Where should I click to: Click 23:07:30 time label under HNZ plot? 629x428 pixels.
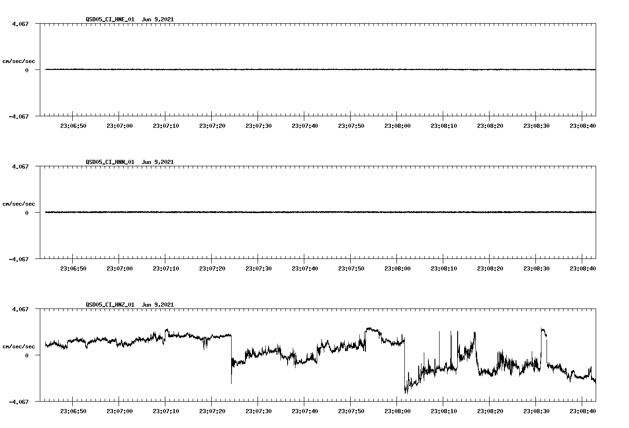[x=258, y=411]
